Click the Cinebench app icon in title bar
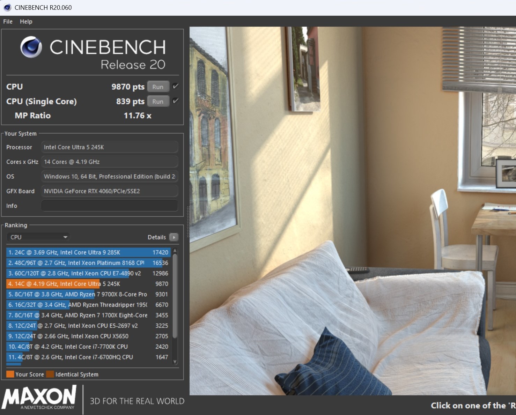Image resolution: width=516 pixels, height=415 pixels. 7,7
